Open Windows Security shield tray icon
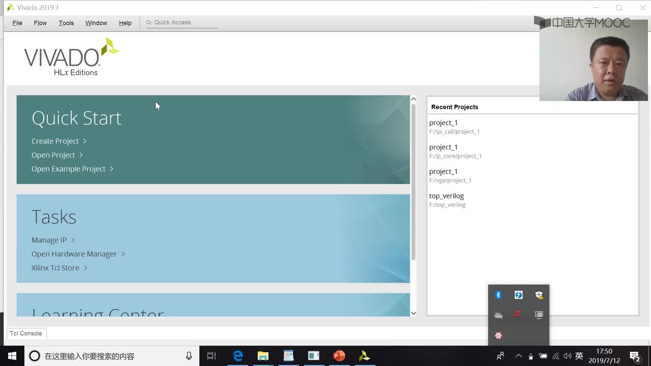651x366 pixels. point(539,295)
